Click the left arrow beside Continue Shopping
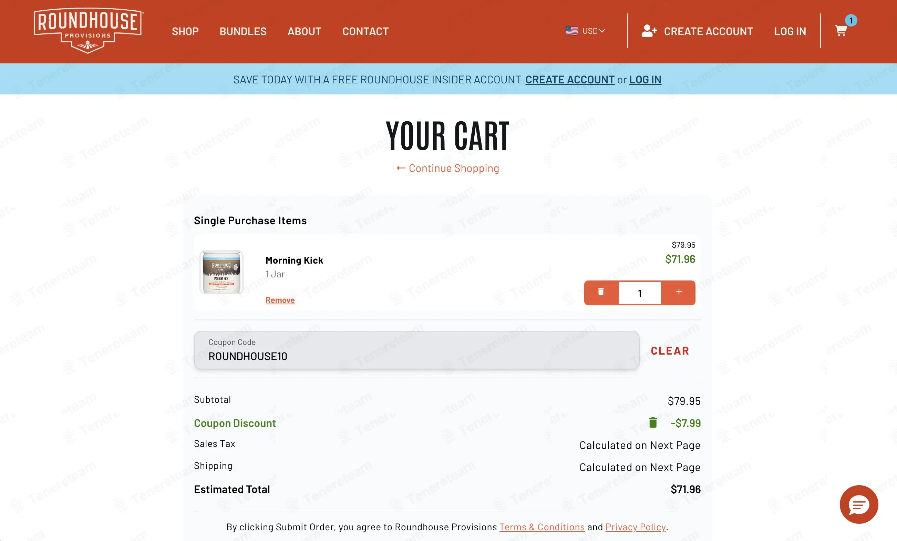 tap(401, 168)
